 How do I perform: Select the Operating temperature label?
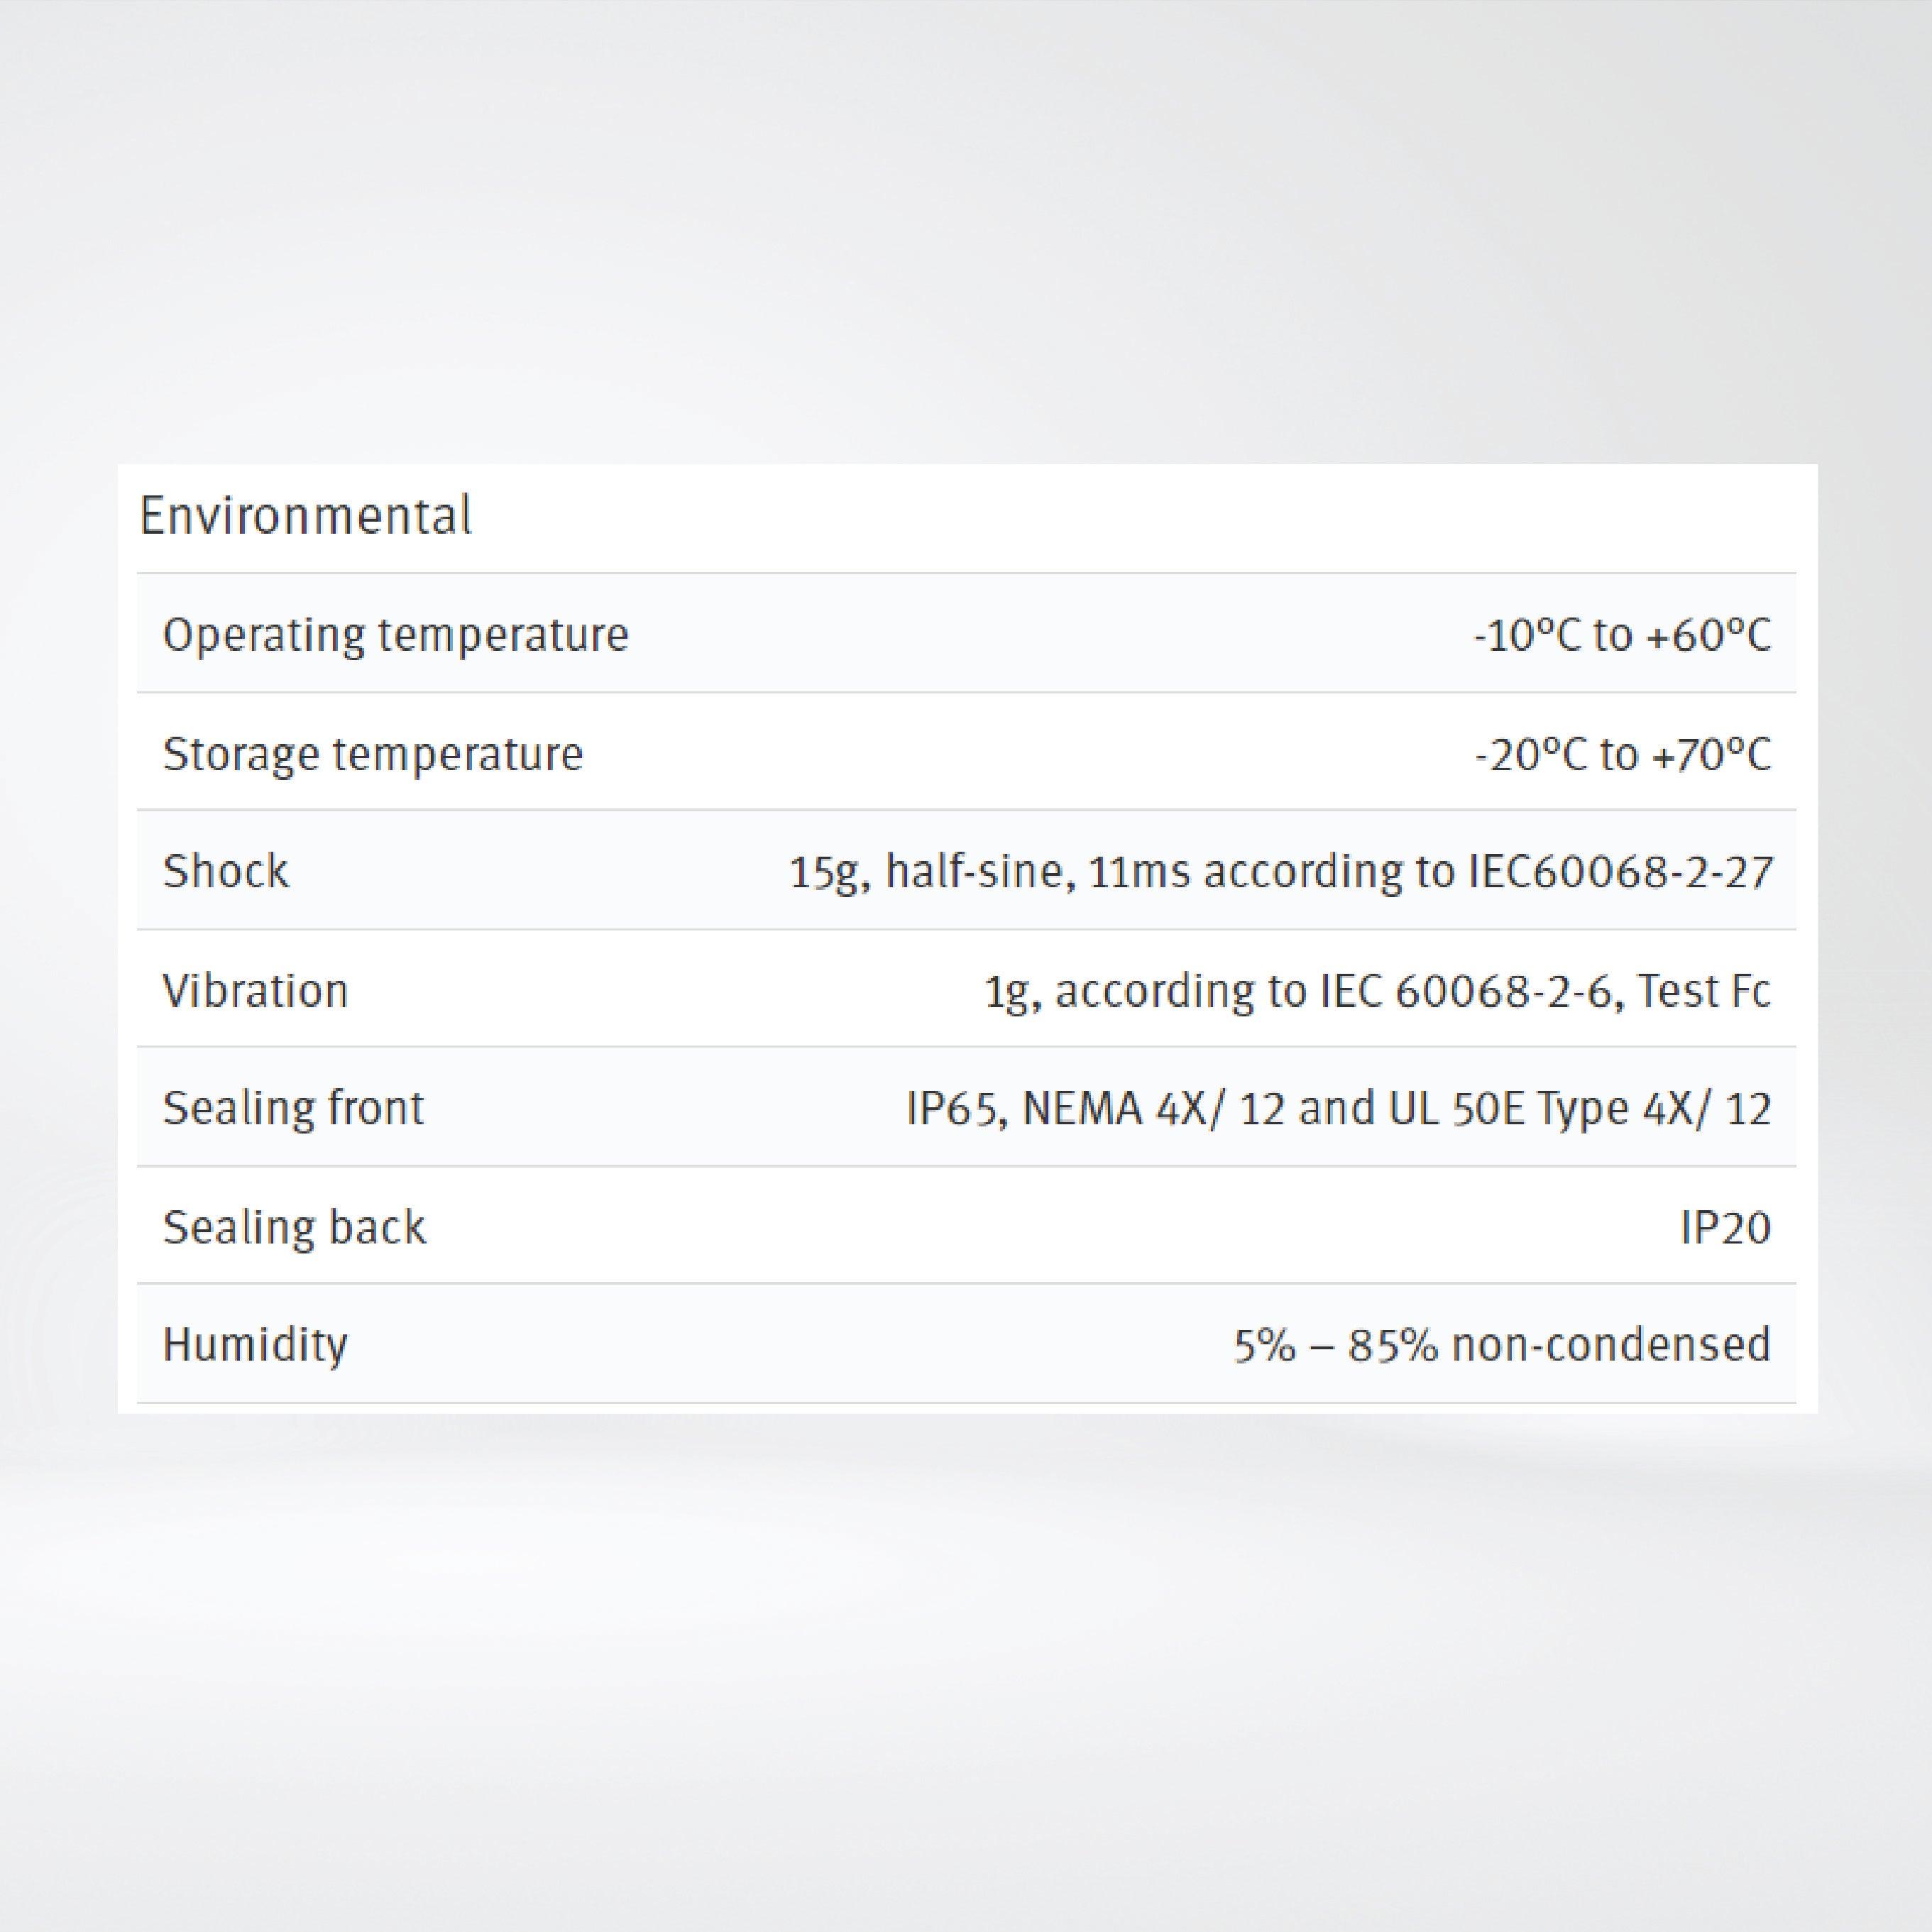[395, 635]
